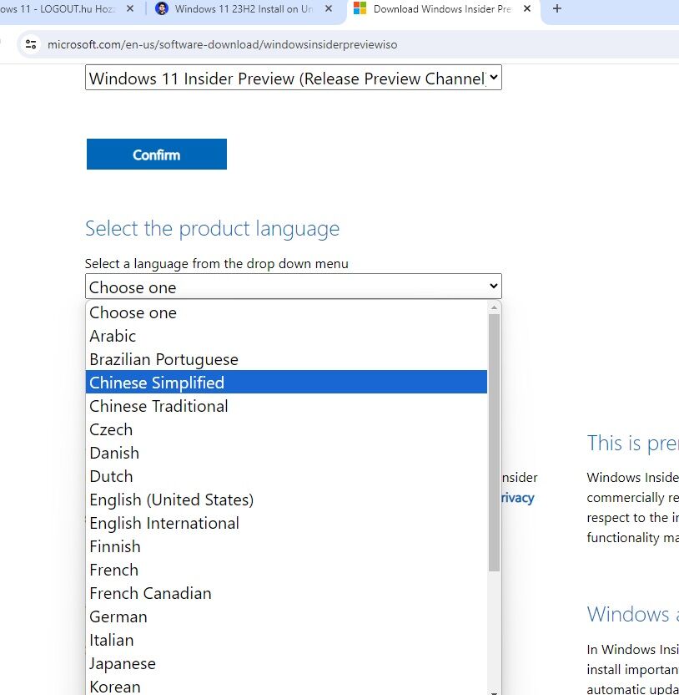Click the language list scrollbar thumb
679x695 pixels.
tap(494, 443)
